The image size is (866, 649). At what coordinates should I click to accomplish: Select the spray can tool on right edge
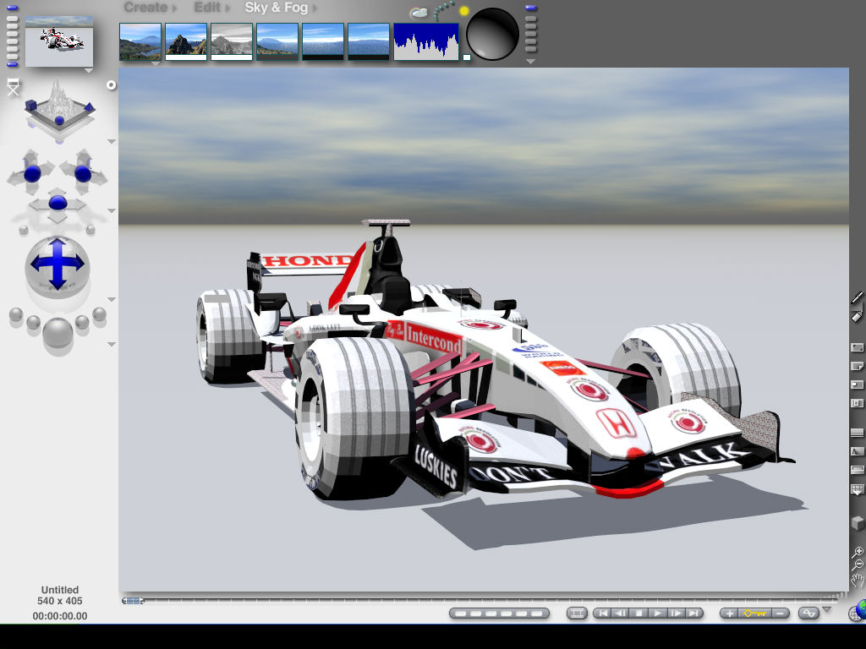tap(857, 316)
